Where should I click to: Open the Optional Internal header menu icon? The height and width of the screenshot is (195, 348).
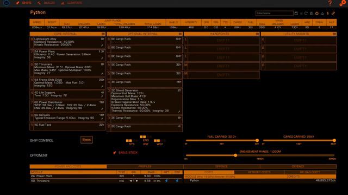click(x=180, y=34)
